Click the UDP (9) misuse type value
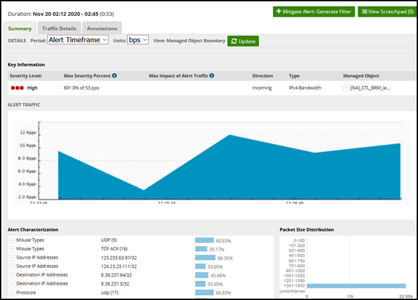This screenshot has height=300, width=418. point(108,240)
